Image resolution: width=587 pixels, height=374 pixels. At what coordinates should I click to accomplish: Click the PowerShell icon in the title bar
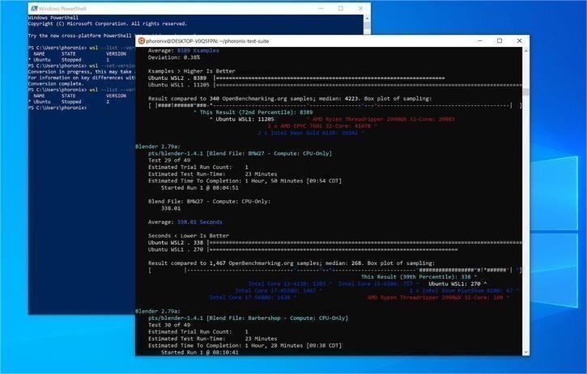tap(34, 8)
